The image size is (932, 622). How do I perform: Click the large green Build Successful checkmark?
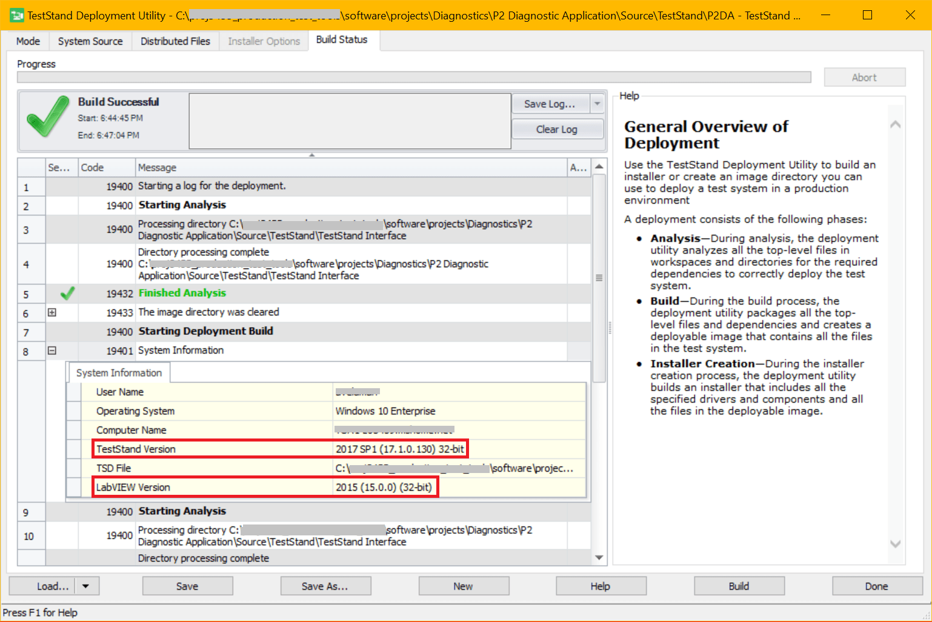pyautogui.click(x=48, y=116)
